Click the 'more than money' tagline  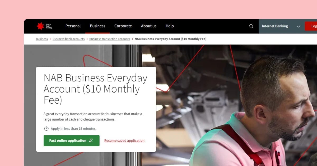(49, 26)
